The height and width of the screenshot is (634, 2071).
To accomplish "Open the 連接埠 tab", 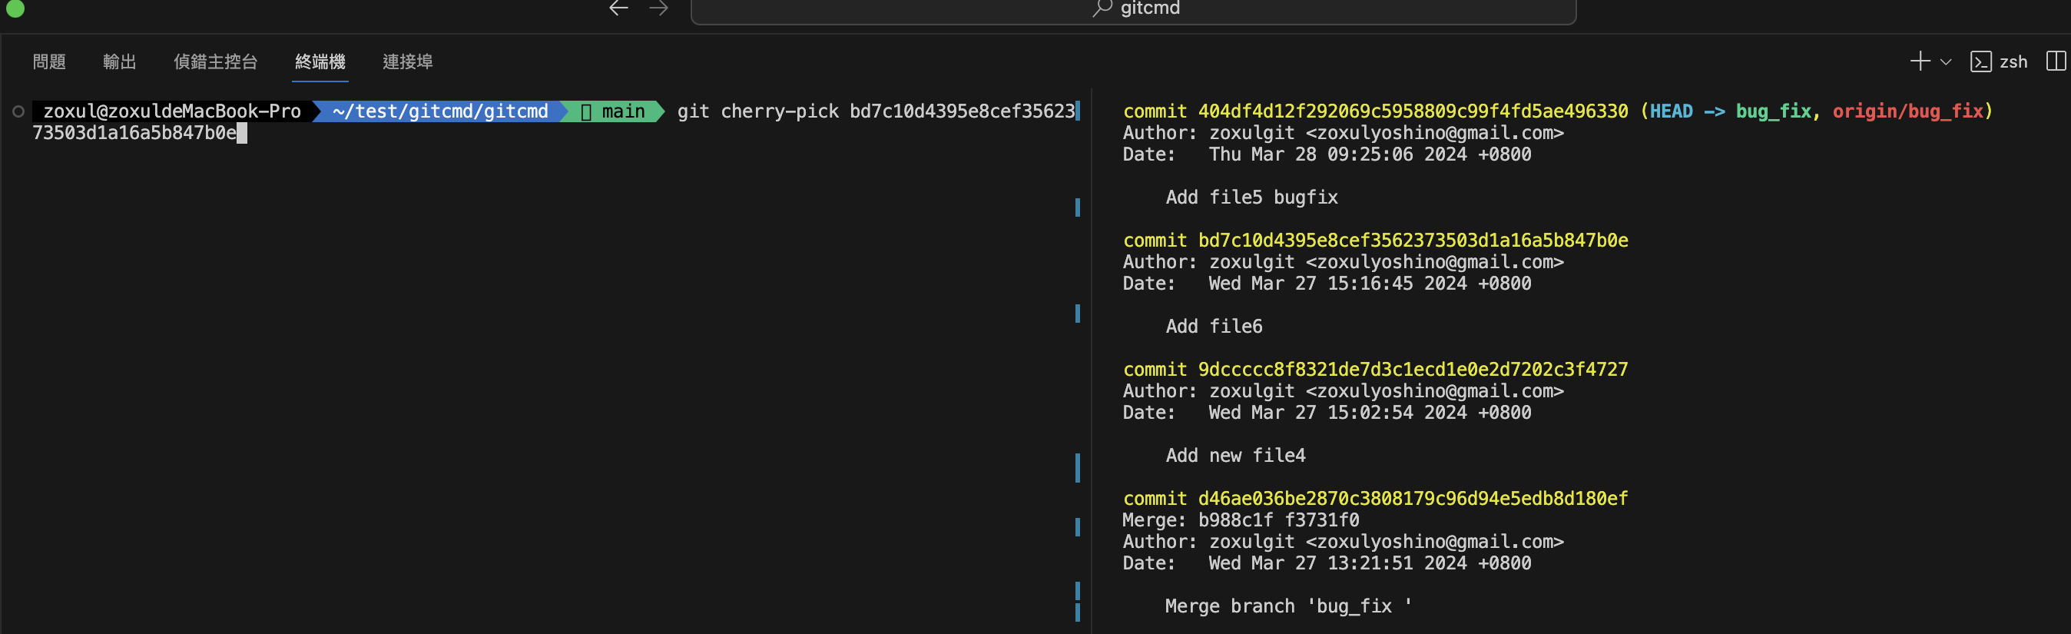I will pos(408,62).
